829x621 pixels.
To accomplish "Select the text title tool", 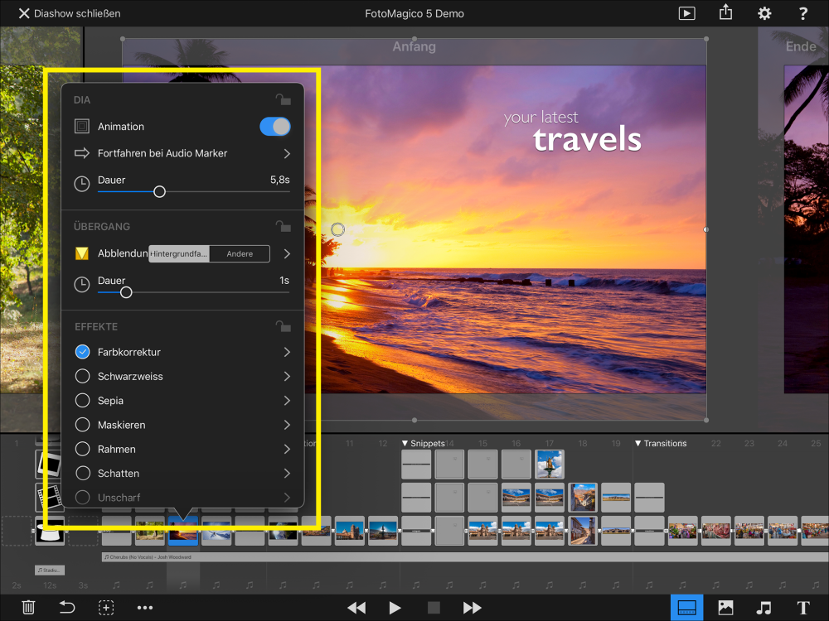I will (802, 608).
